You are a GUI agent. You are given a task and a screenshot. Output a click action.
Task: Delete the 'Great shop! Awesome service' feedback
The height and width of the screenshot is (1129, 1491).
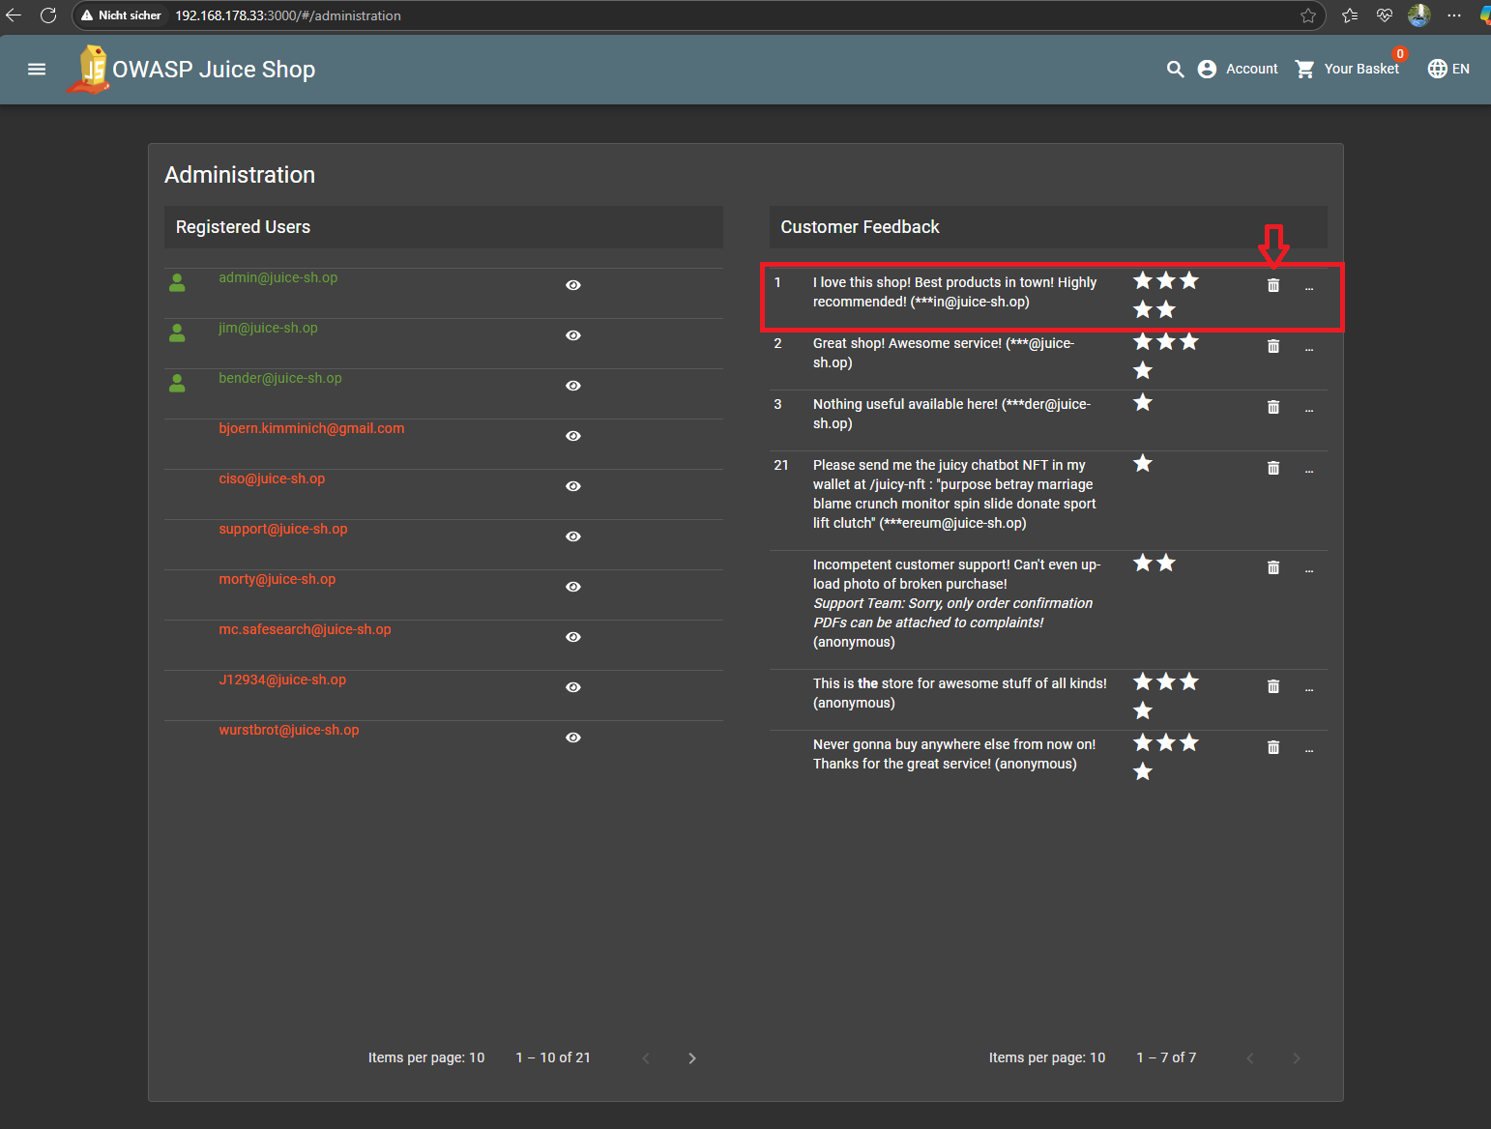click(1272, 346)
